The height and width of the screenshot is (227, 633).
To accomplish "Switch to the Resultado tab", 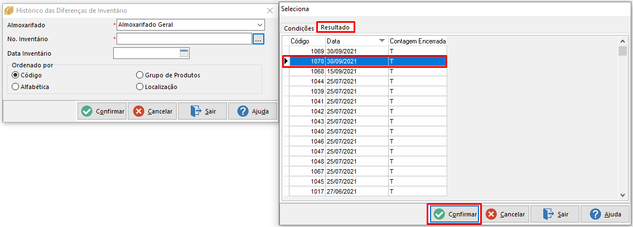I will tap(336, 27).
